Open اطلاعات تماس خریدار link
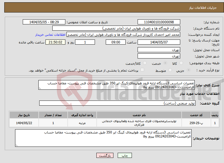 coord(50,35)
